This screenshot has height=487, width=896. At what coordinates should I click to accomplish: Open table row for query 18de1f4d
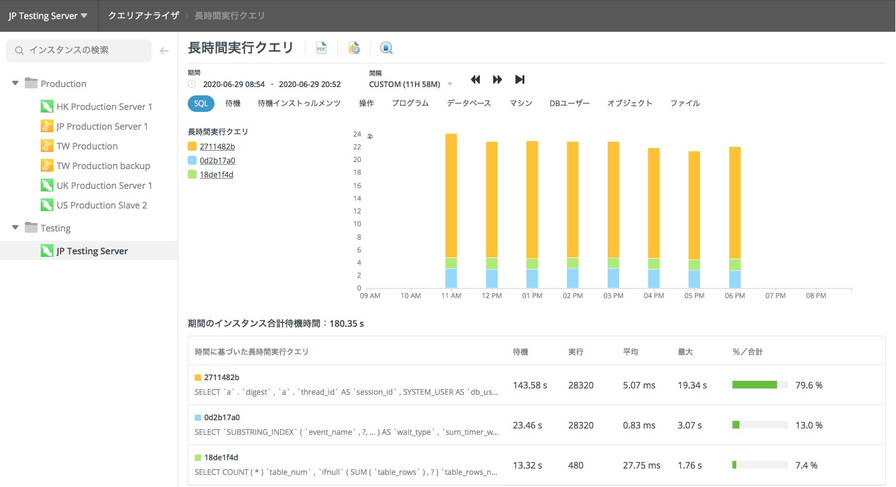click(x=536, y=465)
